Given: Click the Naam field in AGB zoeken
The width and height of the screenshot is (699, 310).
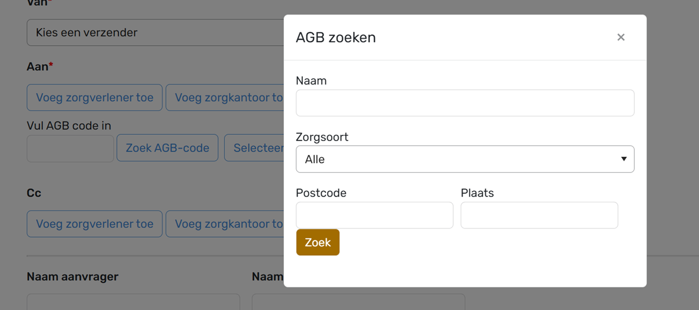Looking at the screenshot, I should (464, 103).
